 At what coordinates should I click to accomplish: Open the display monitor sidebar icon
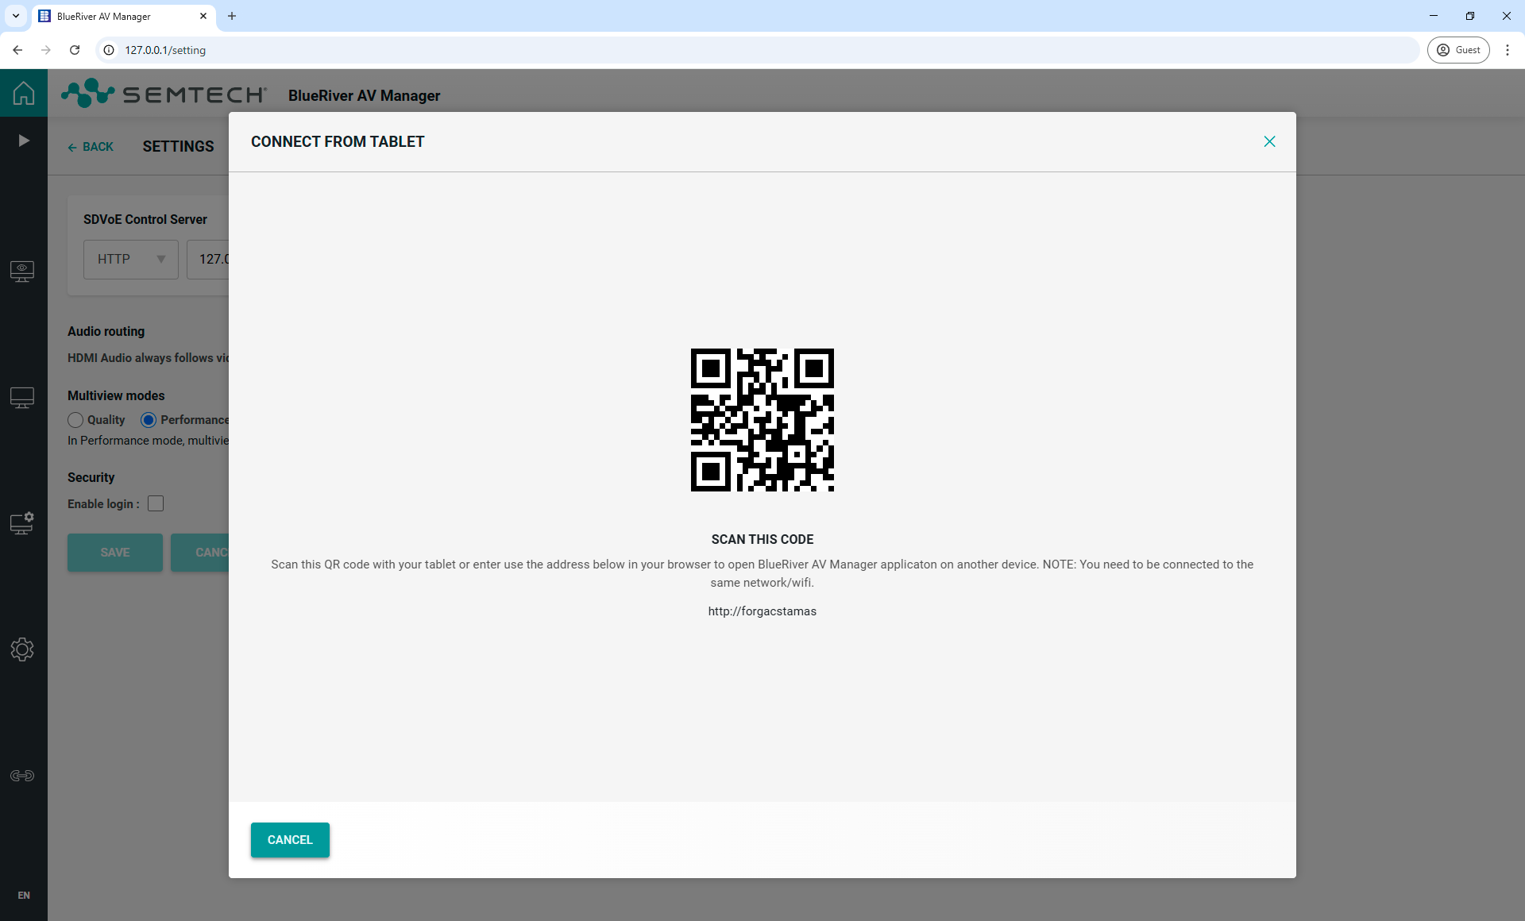[22, 397]
